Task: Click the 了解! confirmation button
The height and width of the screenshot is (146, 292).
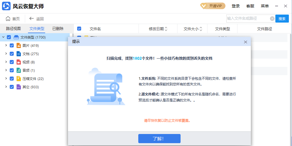Action: pyautogui.click(x=159, y=139)
